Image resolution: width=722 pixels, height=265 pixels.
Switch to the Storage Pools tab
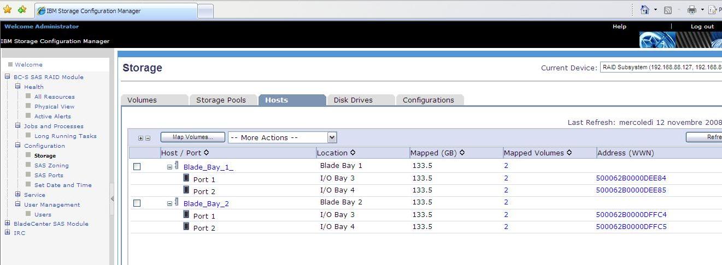coord(223,100)
